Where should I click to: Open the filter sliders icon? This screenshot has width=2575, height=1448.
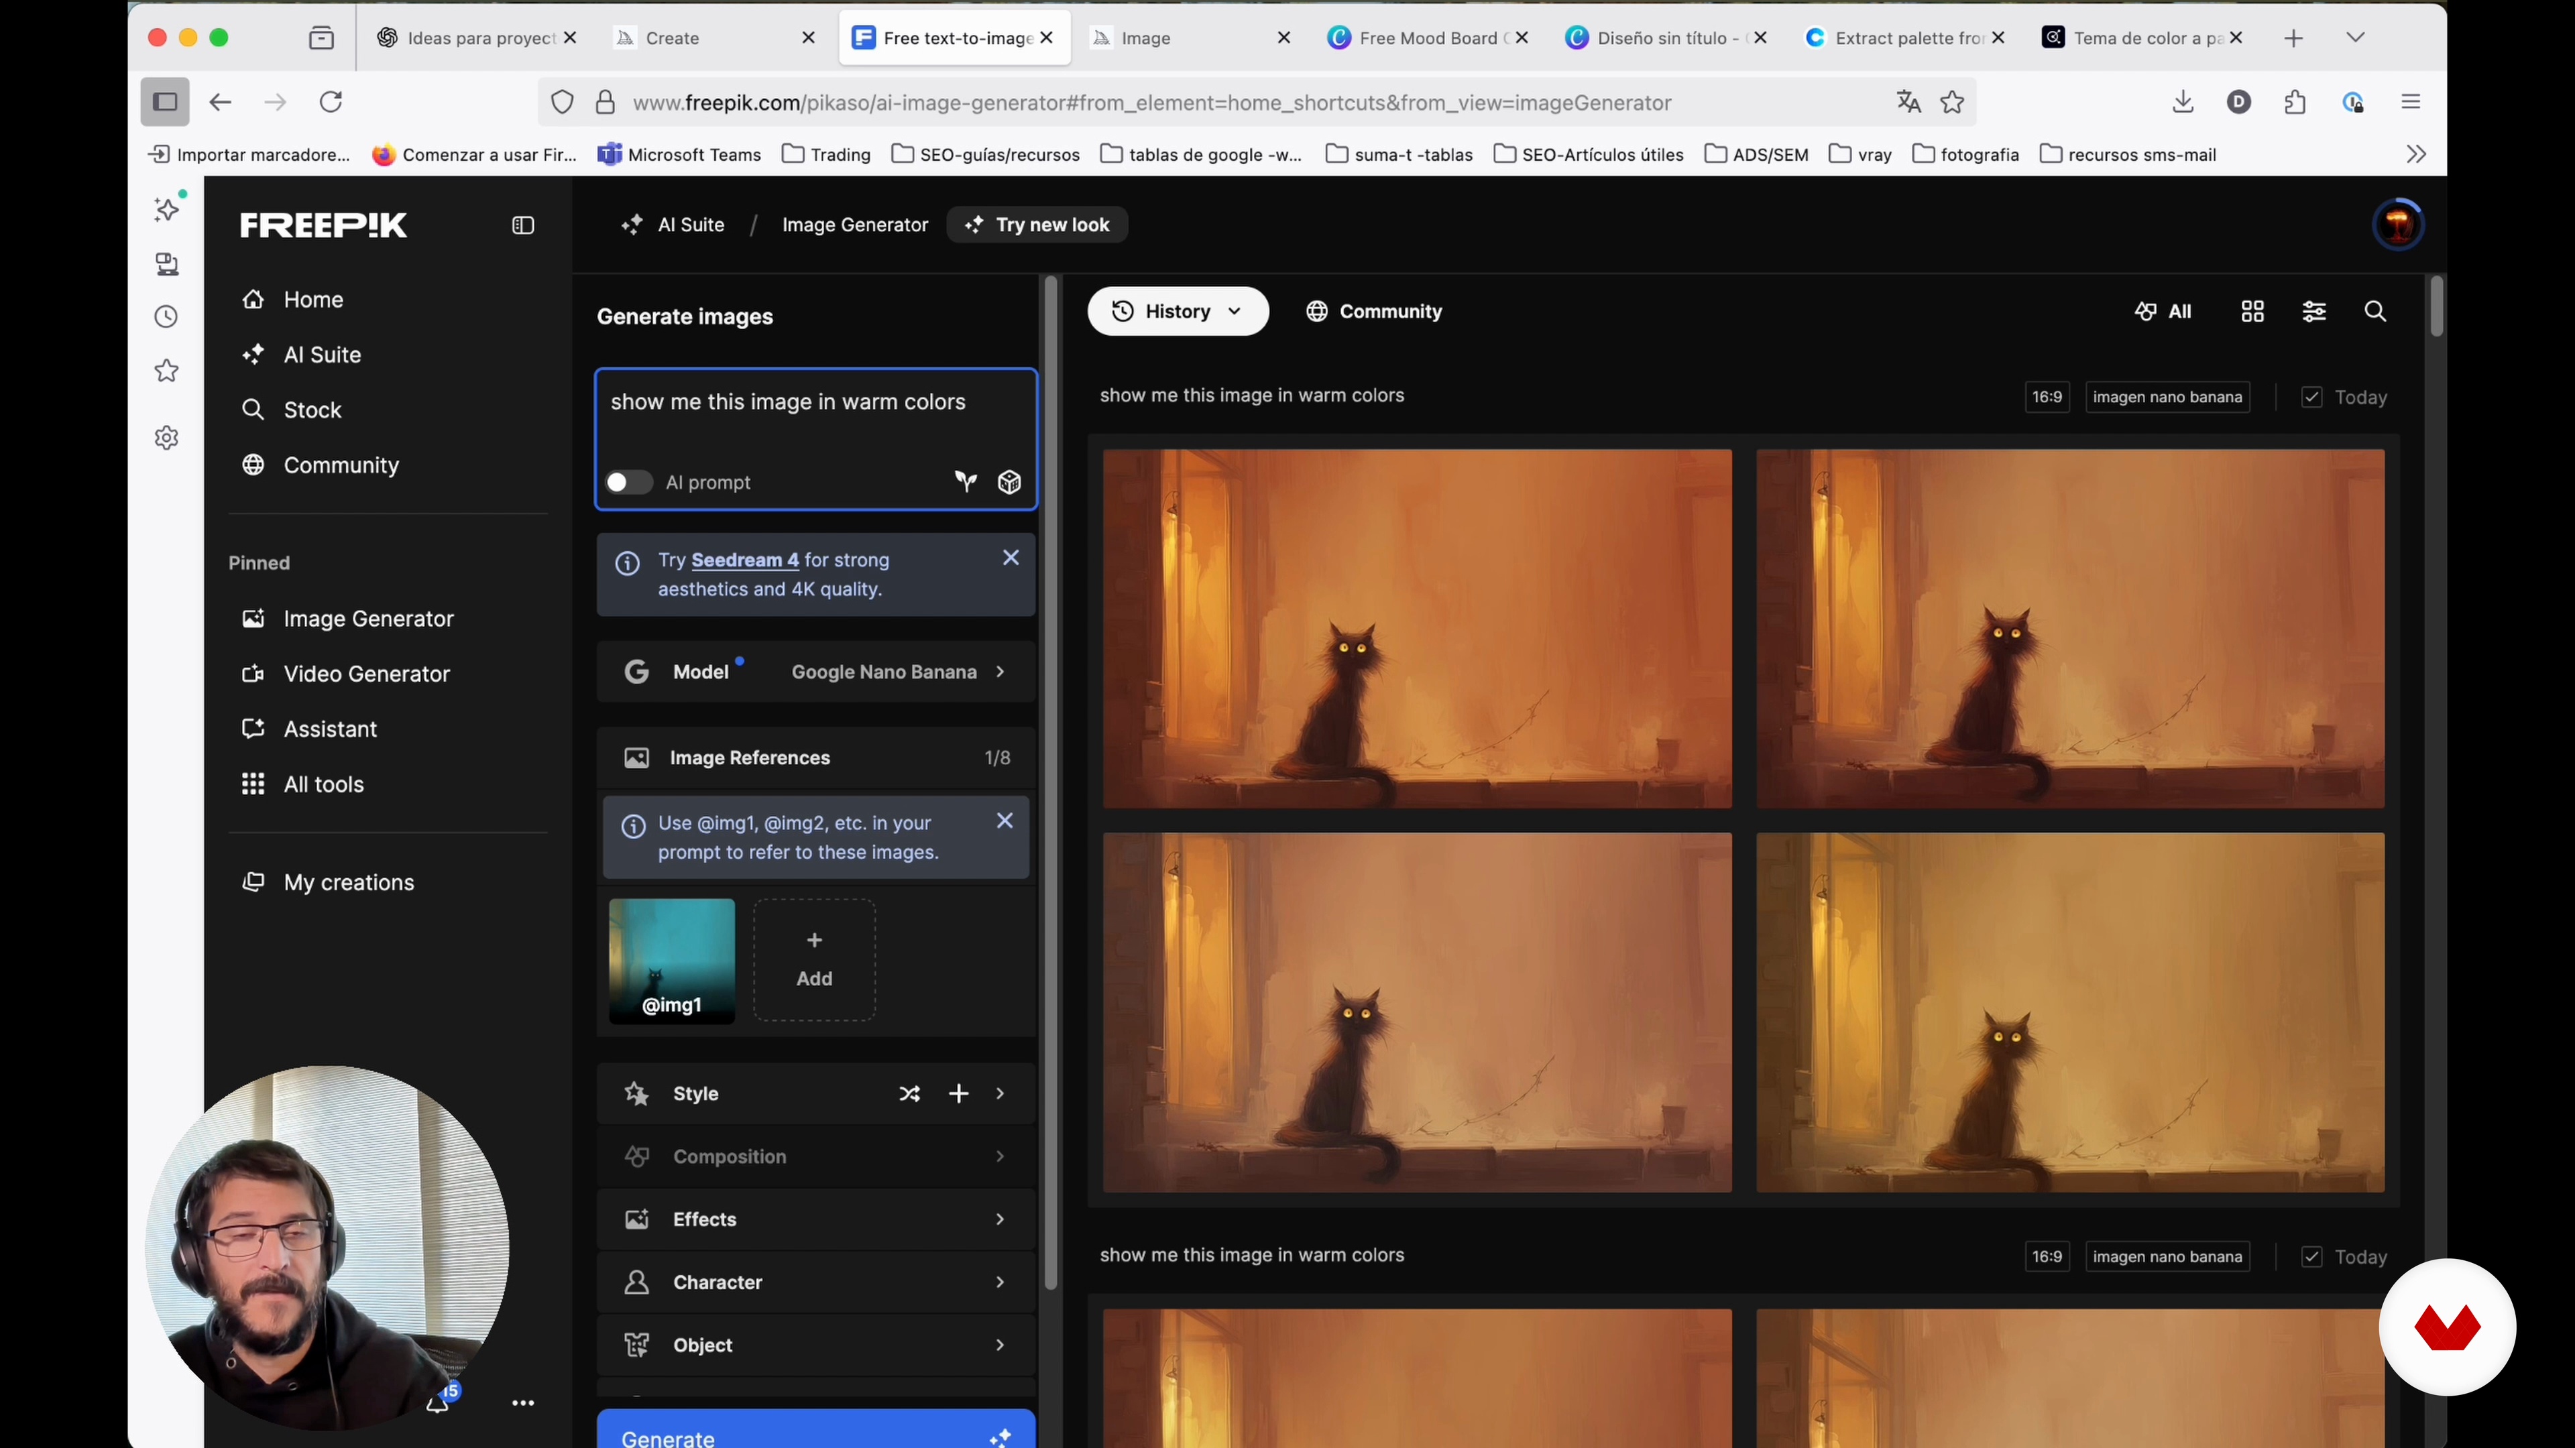pos(2314,312)
